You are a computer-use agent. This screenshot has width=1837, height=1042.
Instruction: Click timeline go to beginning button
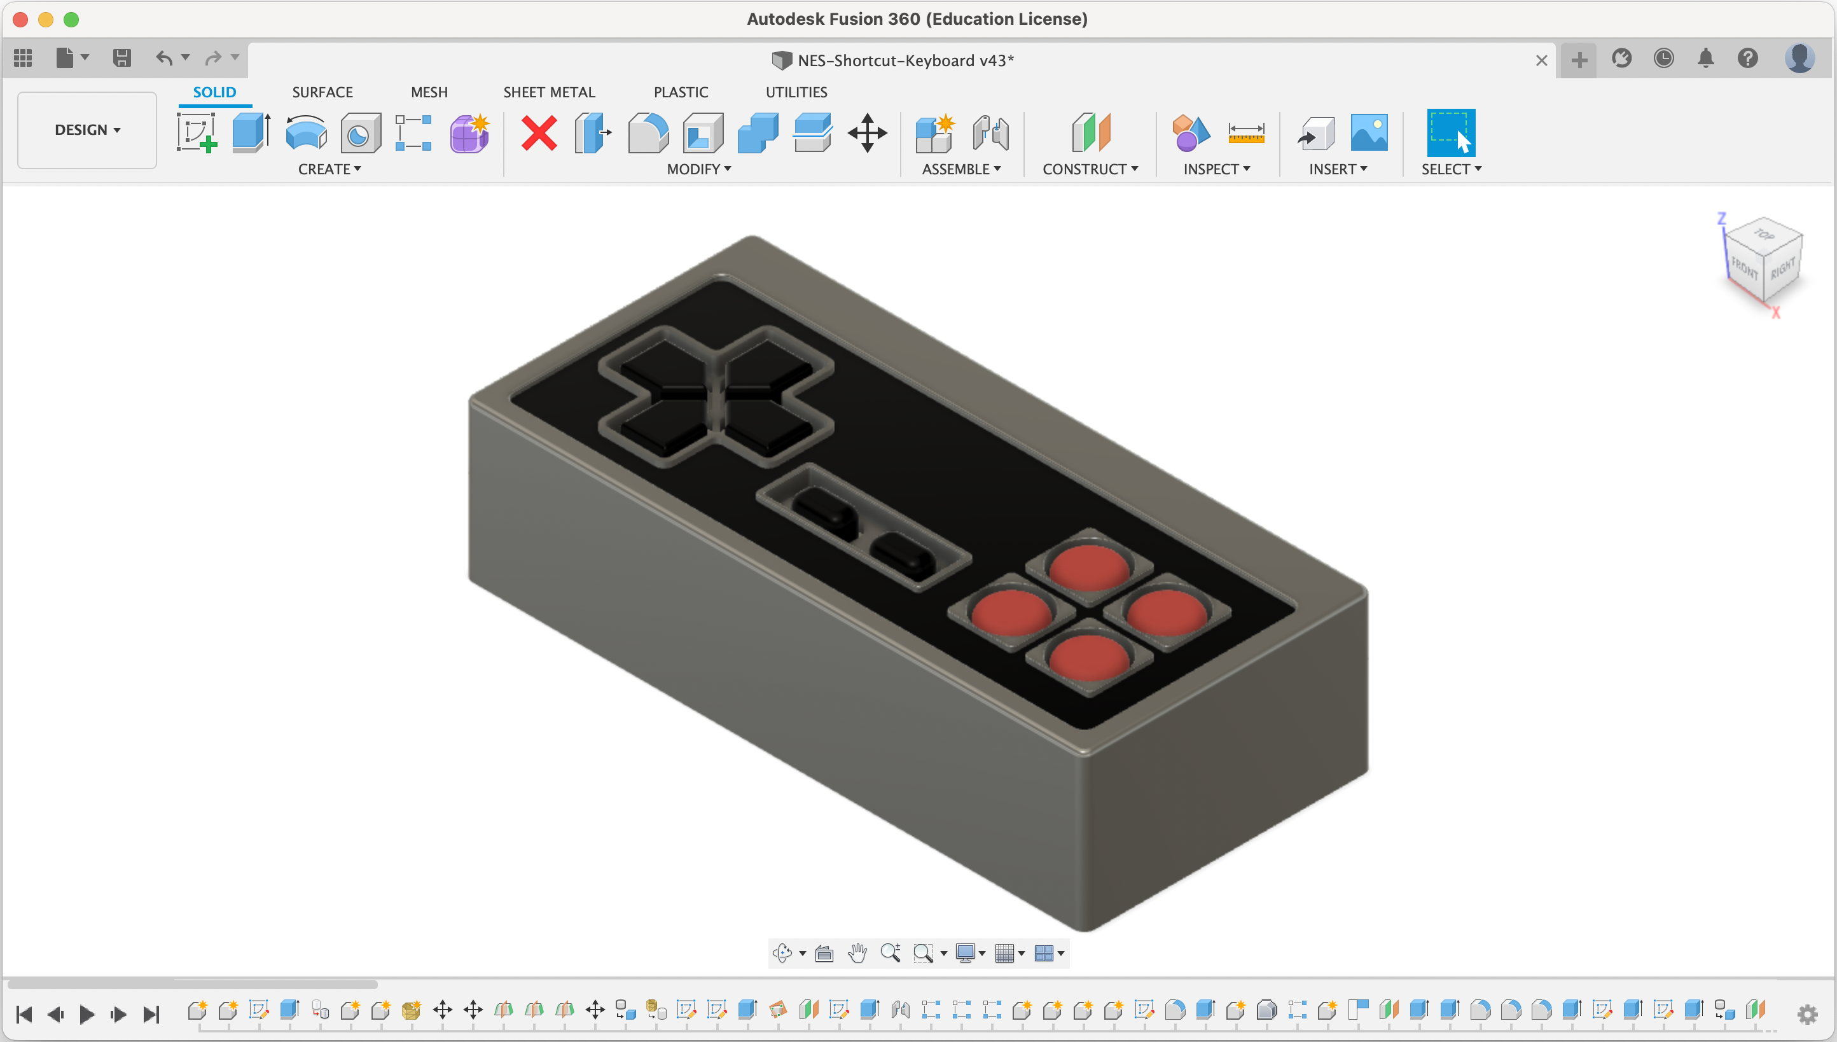[24, 1014]
